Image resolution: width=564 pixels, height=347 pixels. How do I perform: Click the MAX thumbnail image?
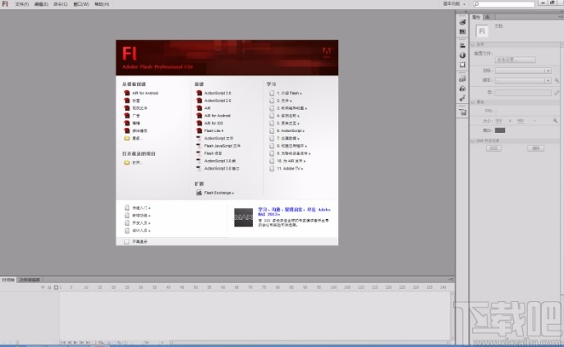click(244, 217)
